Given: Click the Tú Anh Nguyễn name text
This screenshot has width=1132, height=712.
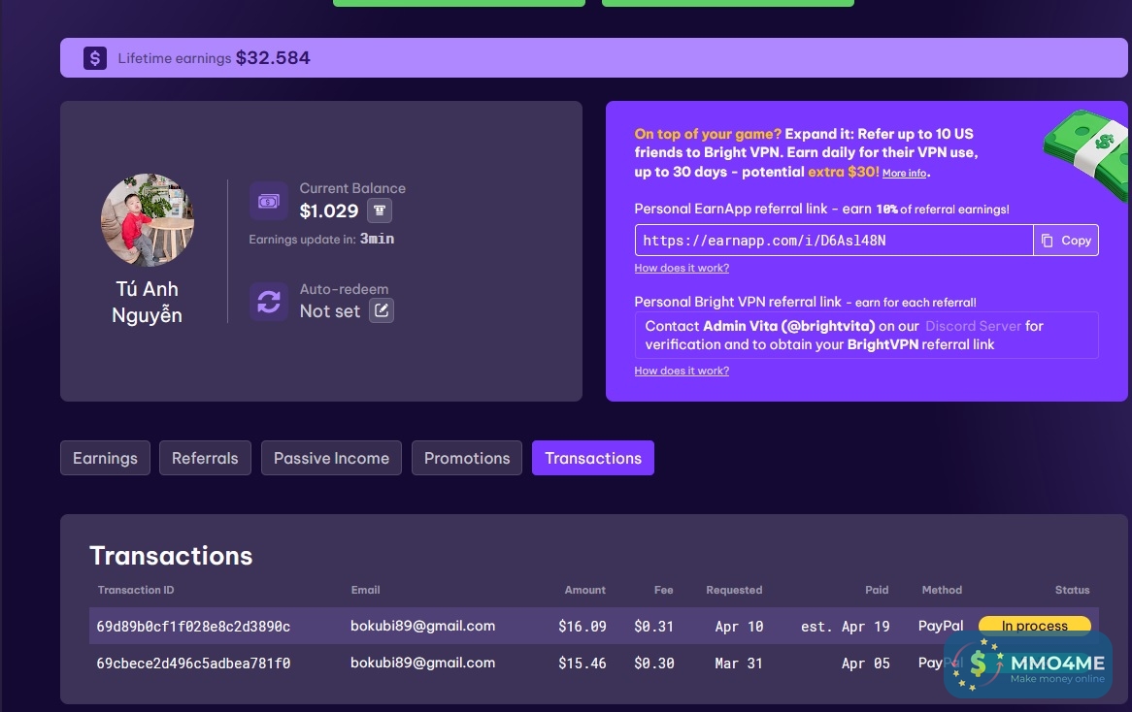Looking at the screenshot, I should pos(148,303).
